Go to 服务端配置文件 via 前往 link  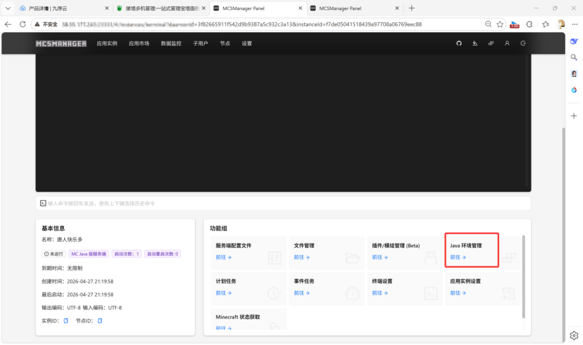click(x=224, y=257)
